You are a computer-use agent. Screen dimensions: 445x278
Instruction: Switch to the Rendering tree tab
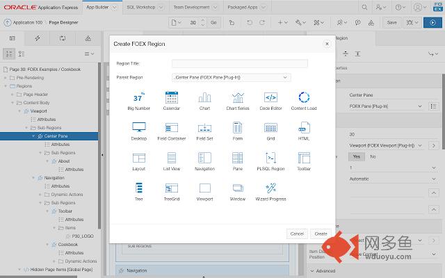13,38
